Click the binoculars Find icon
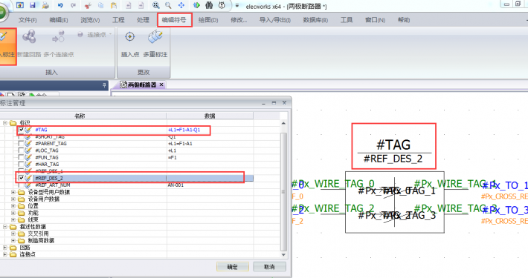528x278 pixels. (x=209, y=5)
